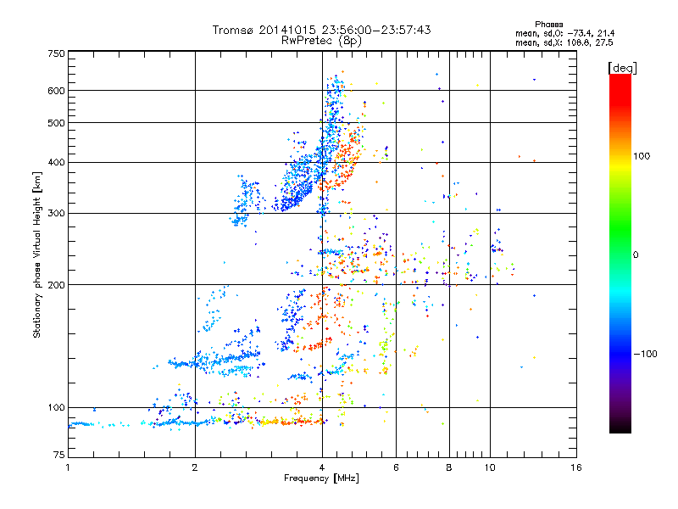Click the x-axis tick label '16'
The height and width of the screenshot is (509, 678).
(576, 467)
